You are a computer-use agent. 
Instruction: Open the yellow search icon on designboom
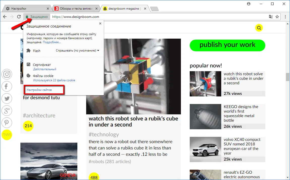(x=259, y=28)
